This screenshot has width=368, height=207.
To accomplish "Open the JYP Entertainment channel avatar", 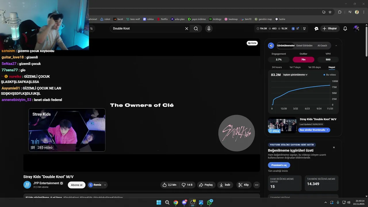I will click(27, 185).
